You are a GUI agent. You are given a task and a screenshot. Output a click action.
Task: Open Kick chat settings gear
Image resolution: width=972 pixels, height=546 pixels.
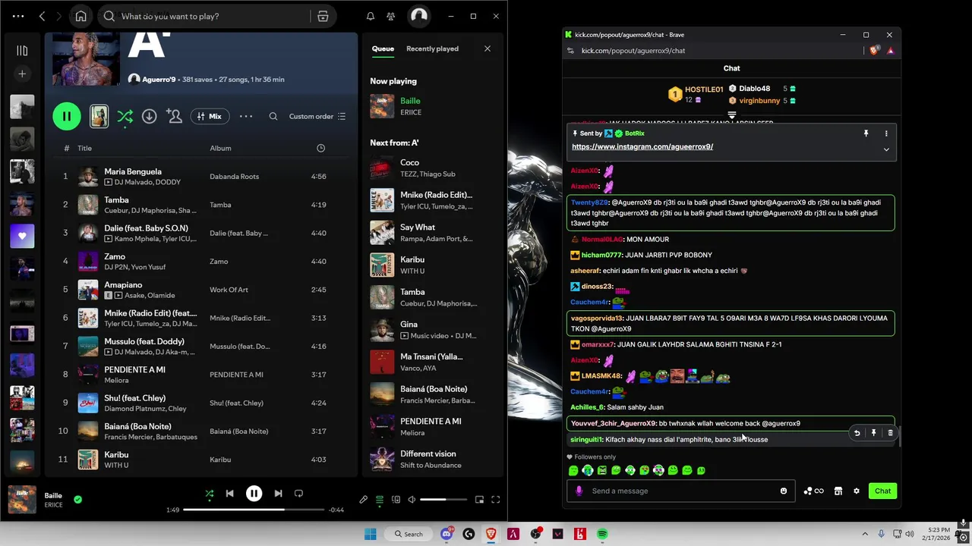[857, 491]
